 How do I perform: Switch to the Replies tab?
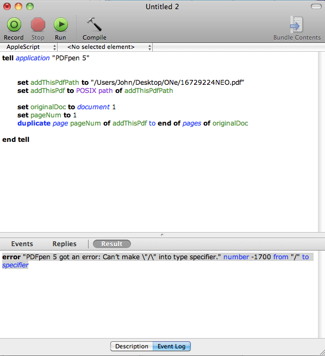click(x=65, y=244)
